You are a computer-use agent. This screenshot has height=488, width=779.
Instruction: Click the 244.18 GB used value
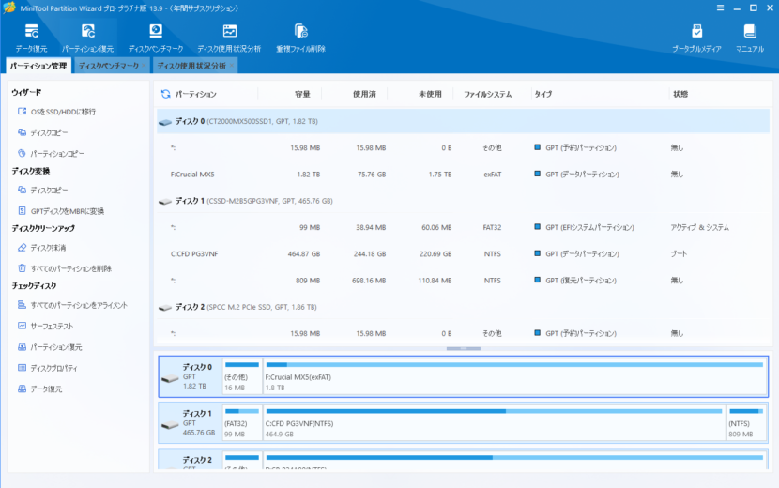[x=369, y=254]
